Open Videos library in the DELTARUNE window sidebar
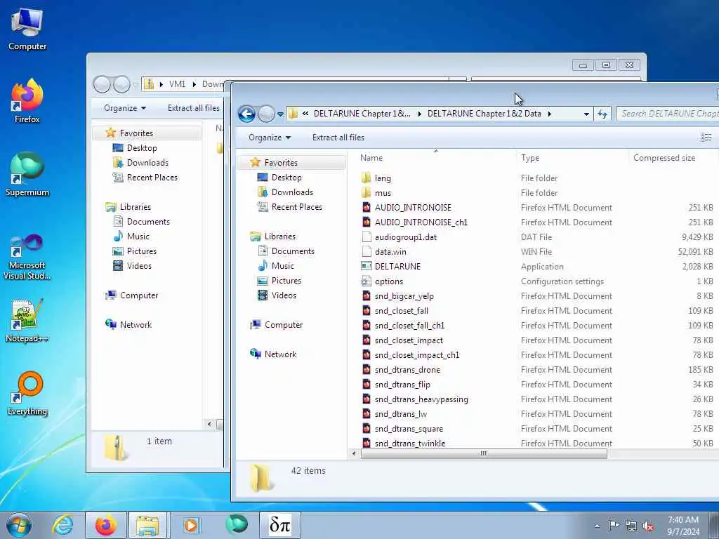 284,295
